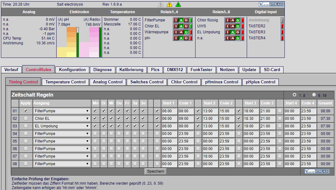Click the gray warning triangle icon
336x190 pixels.
tap(161, 4)
